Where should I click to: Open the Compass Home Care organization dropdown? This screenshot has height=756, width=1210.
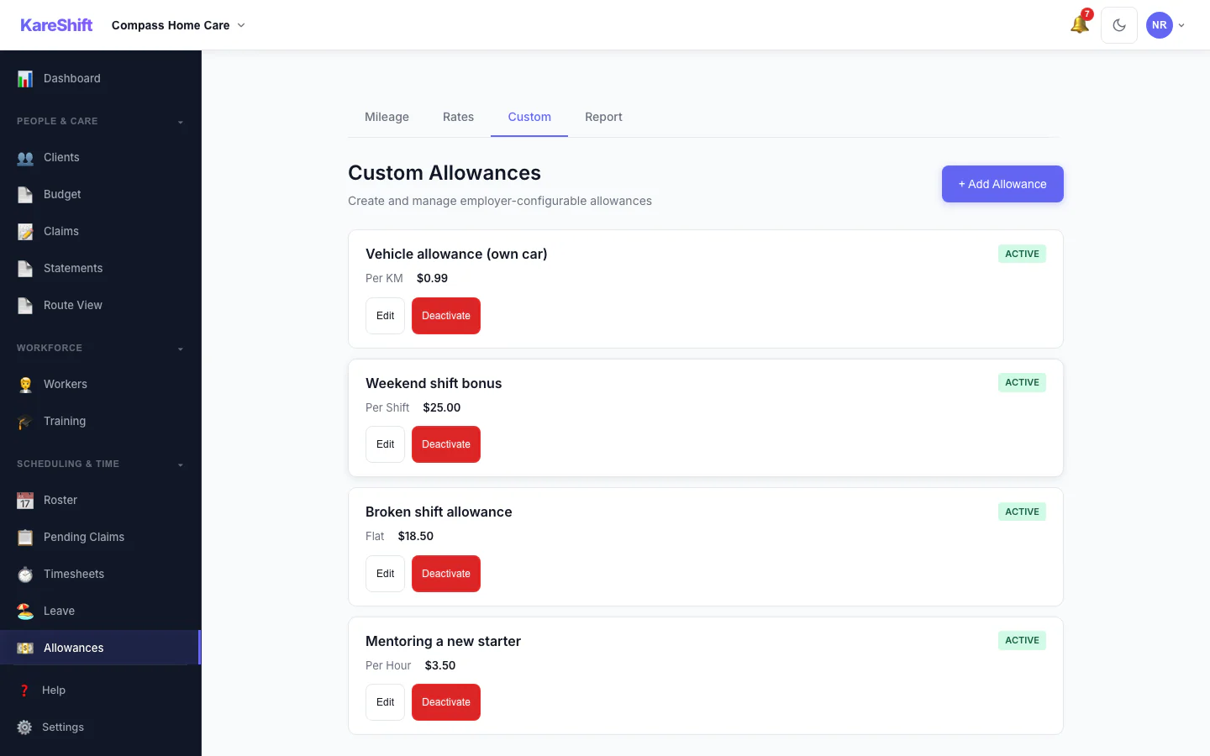[178, 25]
